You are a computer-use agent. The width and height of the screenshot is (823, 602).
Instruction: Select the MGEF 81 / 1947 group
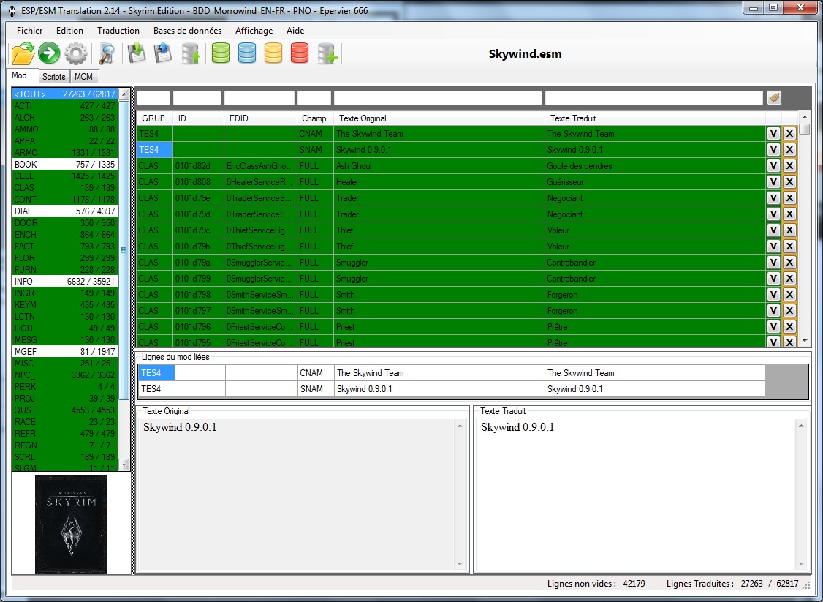(x=64, y=351)
